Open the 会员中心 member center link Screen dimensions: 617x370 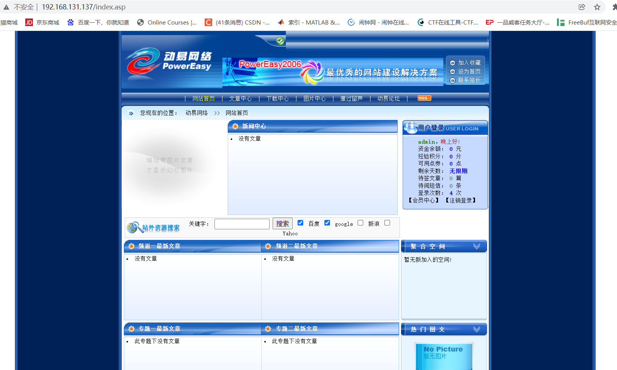pyautogui.click(x=423, y=200)
